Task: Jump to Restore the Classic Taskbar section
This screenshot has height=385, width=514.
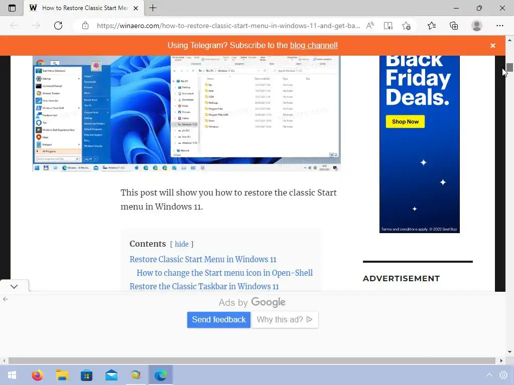Action: 204,286
